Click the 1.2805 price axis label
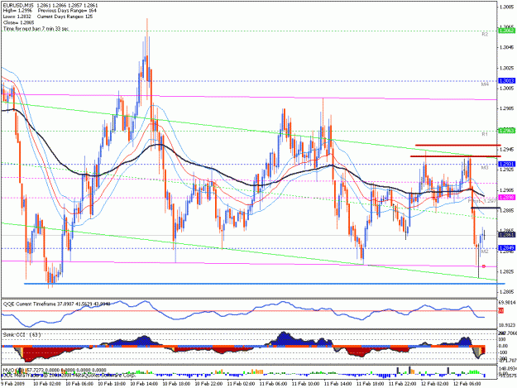Image resolution: width=517 pixels, height=388 pixels. [x=507, y=292]
